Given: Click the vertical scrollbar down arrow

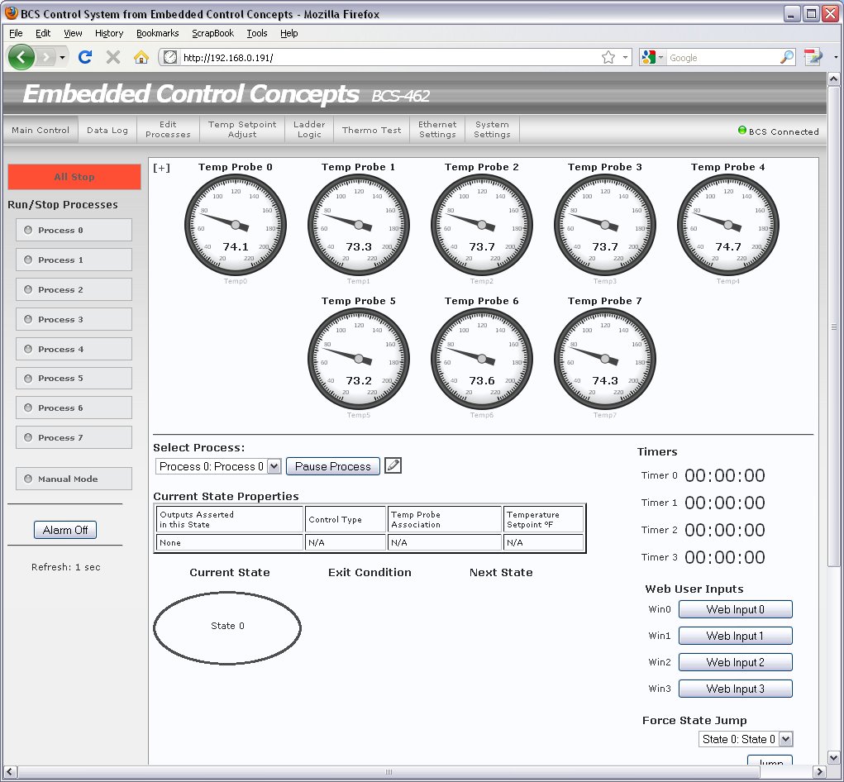Looking at the screenshot, I should [x=833, y=756].
